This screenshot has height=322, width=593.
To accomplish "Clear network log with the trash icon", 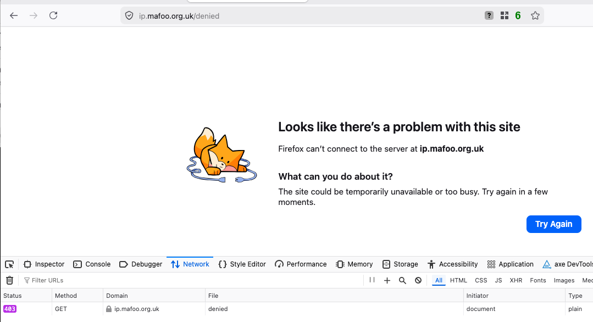I will [9, 280].
